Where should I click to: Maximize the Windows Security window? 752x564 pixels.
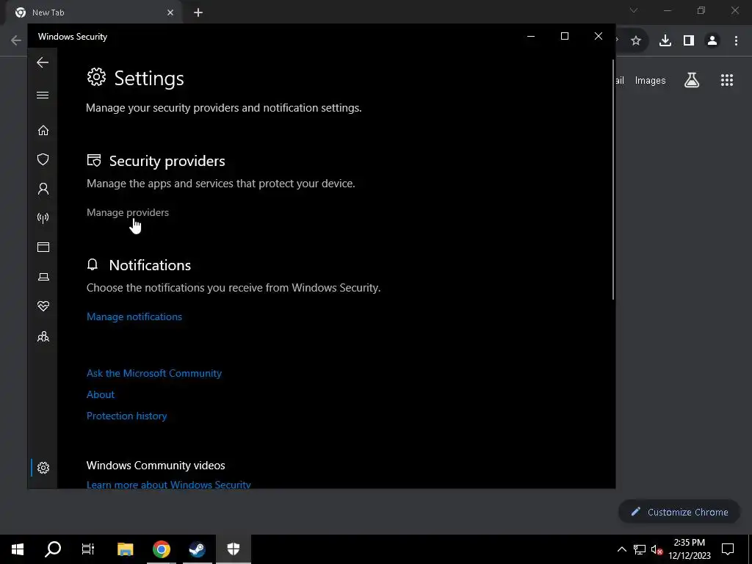click(x=565, y=36)
